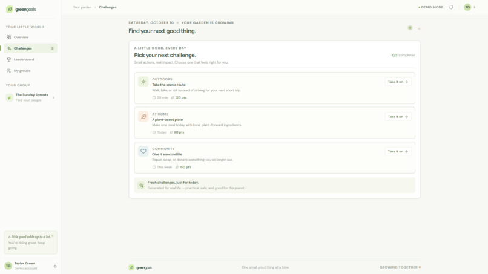The image size is (488, 274).
Task: Open The Sunday Sprouts group
Action: 30,97
